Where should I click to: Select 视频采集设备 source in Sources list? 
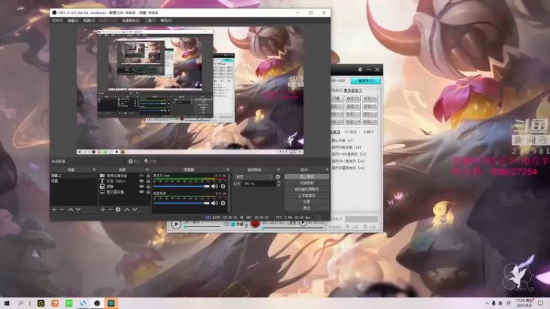(117, 176)
